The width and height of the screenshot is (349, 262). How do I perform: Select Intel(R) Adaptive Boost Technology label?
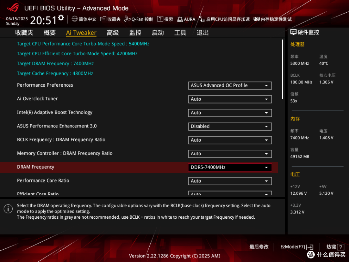pos(55,112)
